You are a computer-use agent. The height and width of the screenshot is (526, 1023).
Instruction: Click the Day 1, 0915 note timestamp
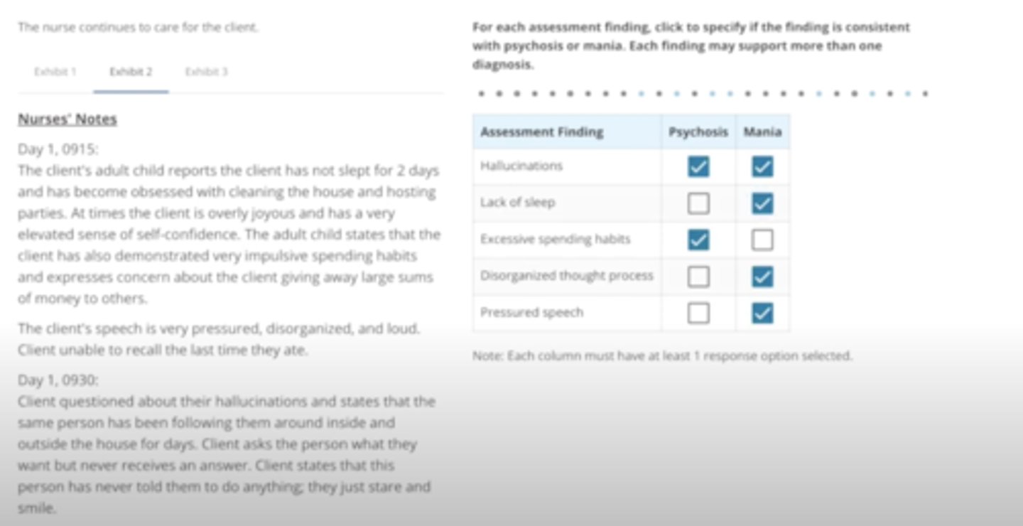(58, 149)
